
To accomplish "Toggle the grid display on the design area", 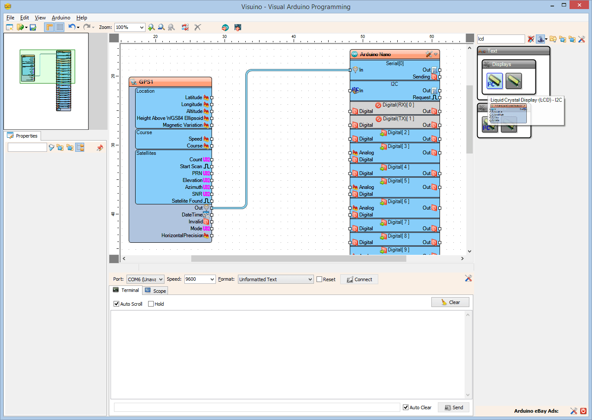I will [x=59, y=27].
